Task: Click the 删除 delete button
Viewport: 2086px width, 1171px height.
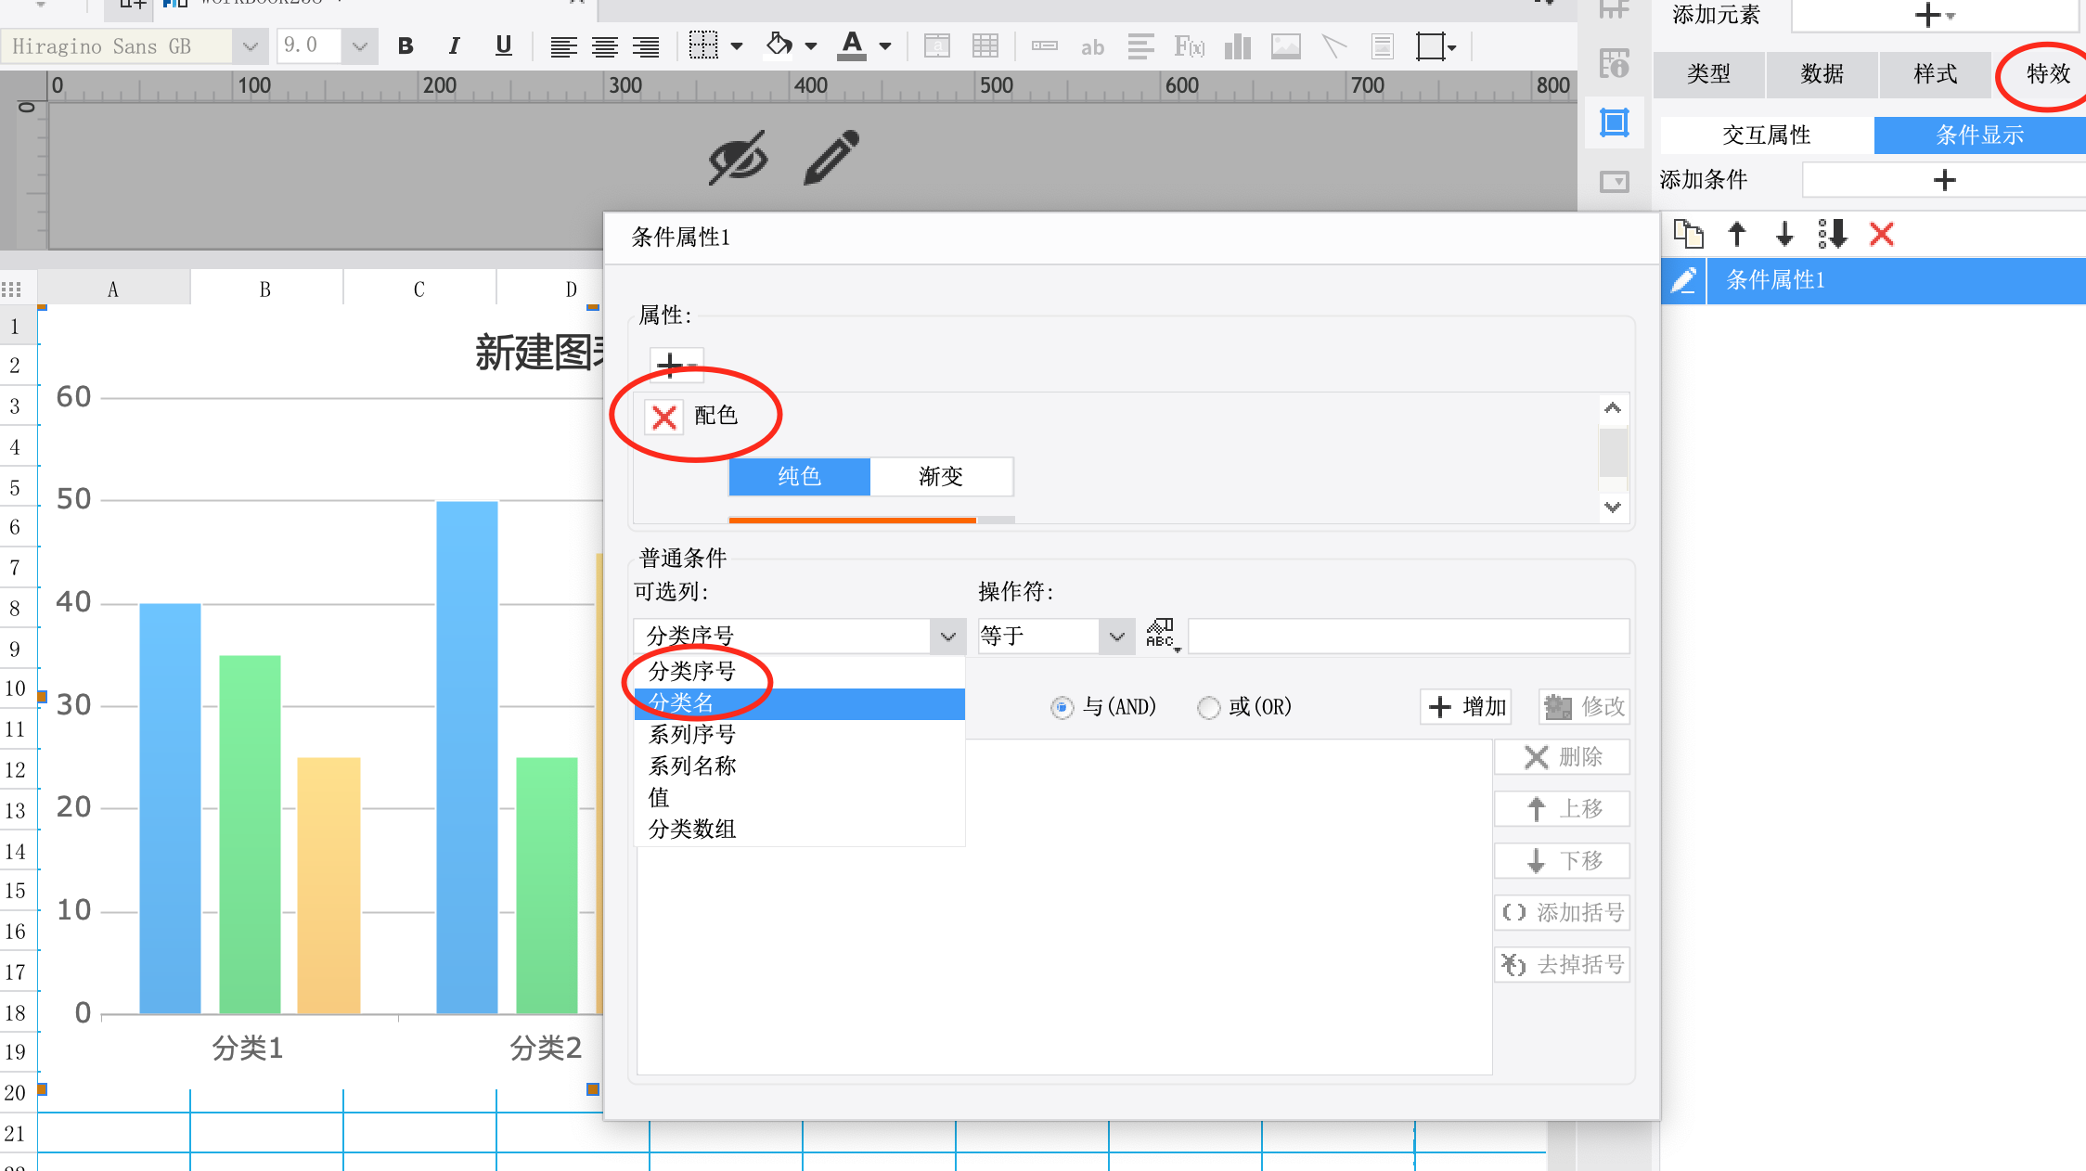Action: [x=1563, y=757]
